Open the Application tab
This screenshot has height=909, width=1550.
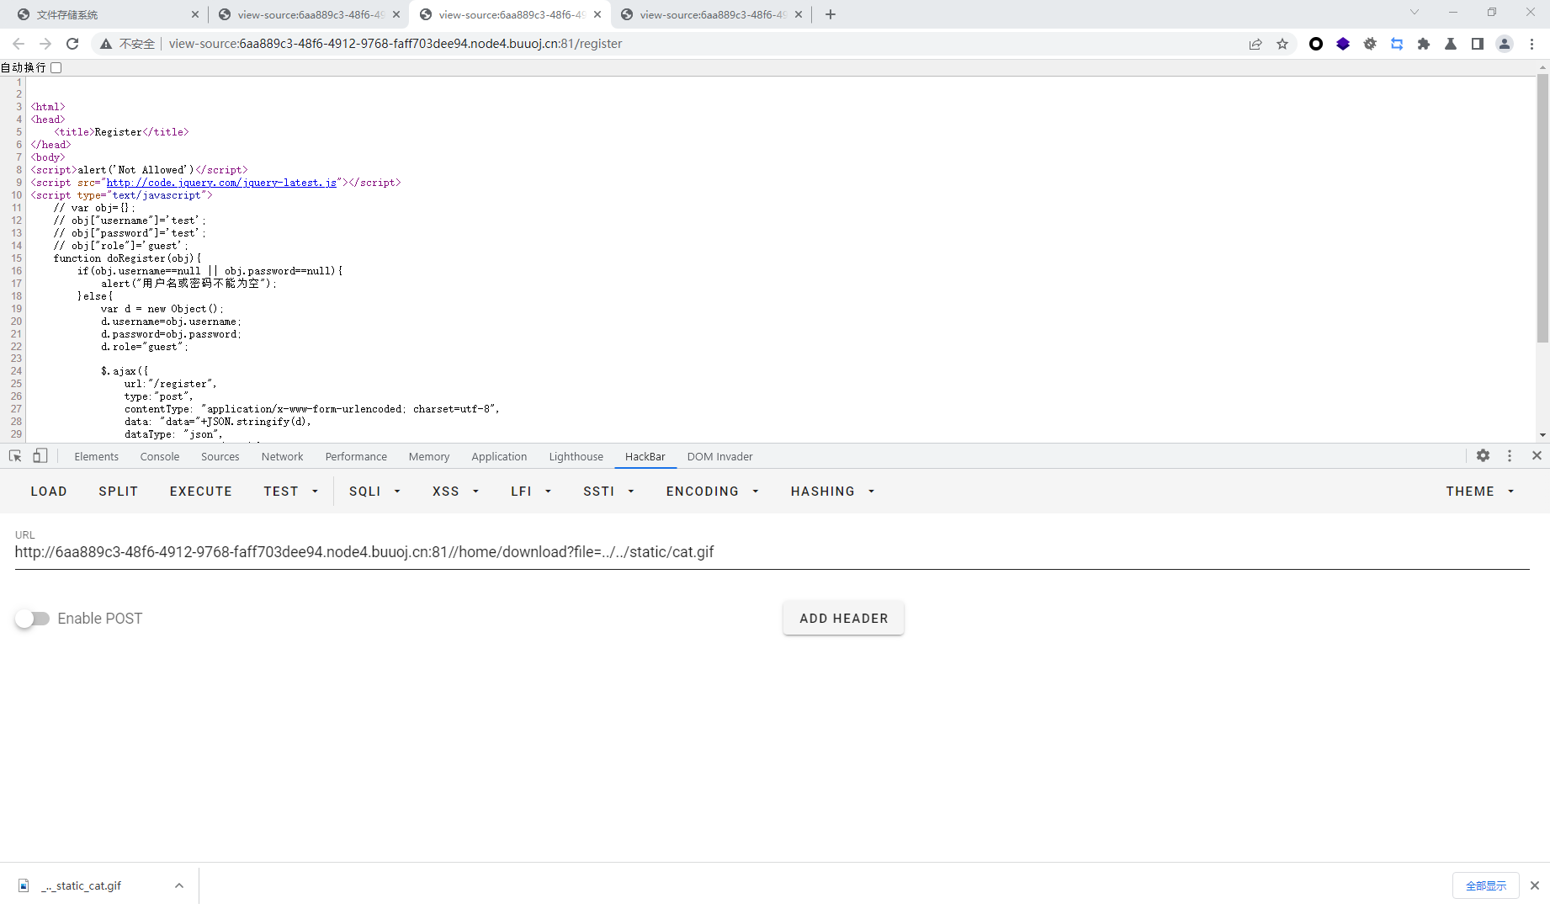tap(500, 456)
